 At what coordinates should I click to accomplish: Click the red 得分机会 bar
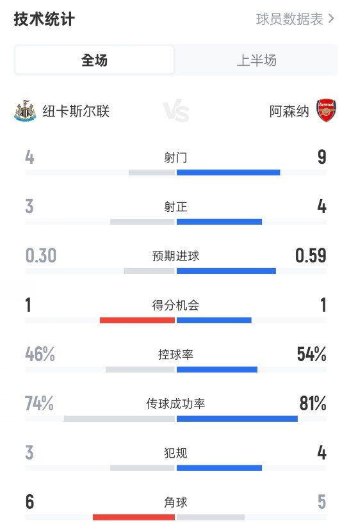coord(137,320)
